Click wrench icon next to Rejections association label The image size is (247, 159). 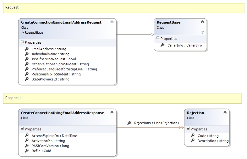(x=129, y=123)
